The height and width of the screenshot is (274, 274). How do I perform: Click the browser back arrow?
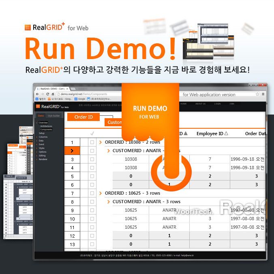37,94
